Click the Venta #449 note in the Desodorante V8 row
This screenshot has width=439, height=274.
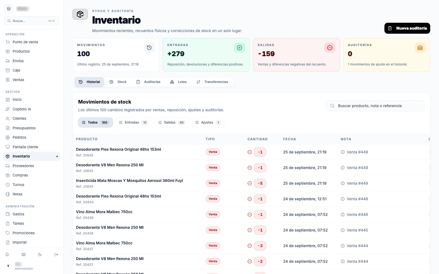point(357,168)
